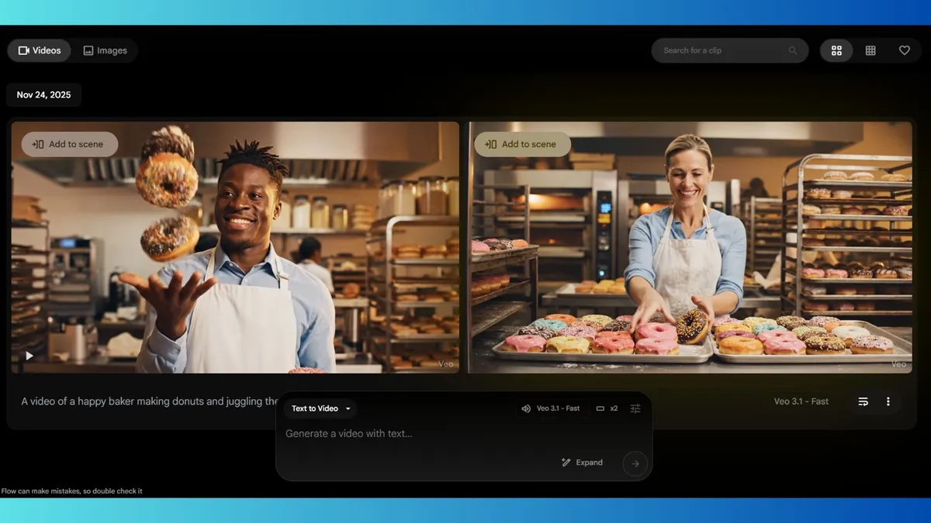The image size is (931, 523).
Task: Click the Veo 3.1 - Fast model selector in prompt box
Action: (550, 408)
